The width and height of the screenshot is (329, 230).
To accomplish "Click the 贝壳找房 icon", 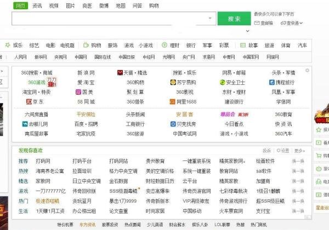I will coord(173,124).
